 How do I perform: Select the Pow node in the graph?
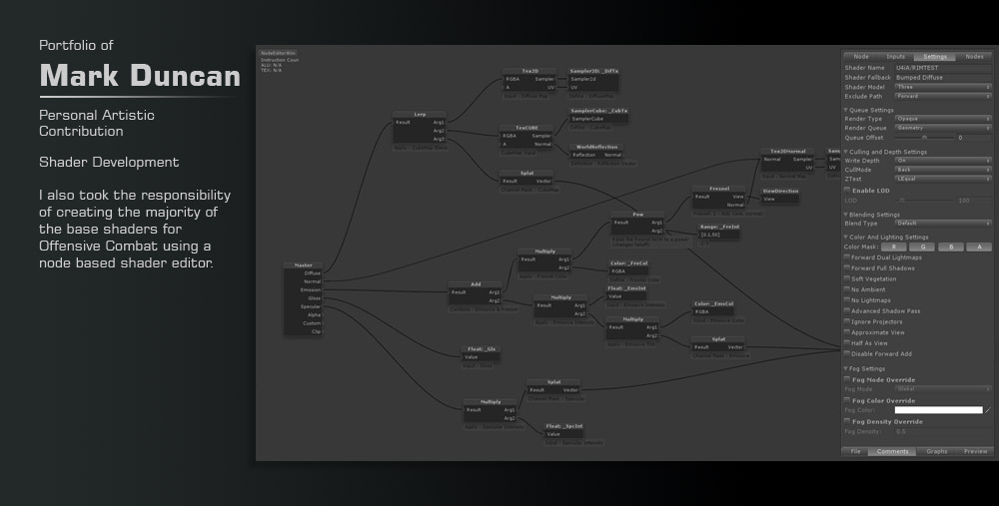(637, 215)
